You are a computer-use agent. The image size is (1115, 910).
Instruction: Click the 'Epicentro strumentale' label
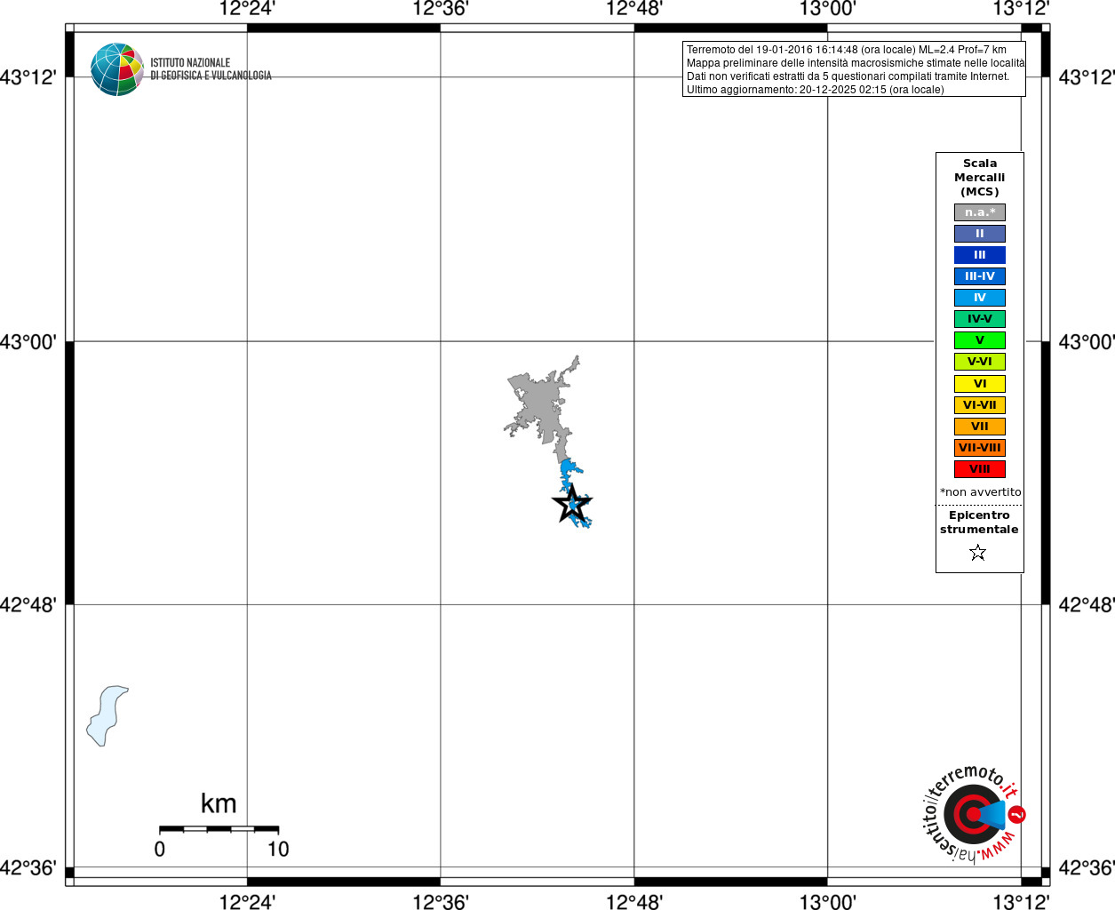(x=979, y=523)
